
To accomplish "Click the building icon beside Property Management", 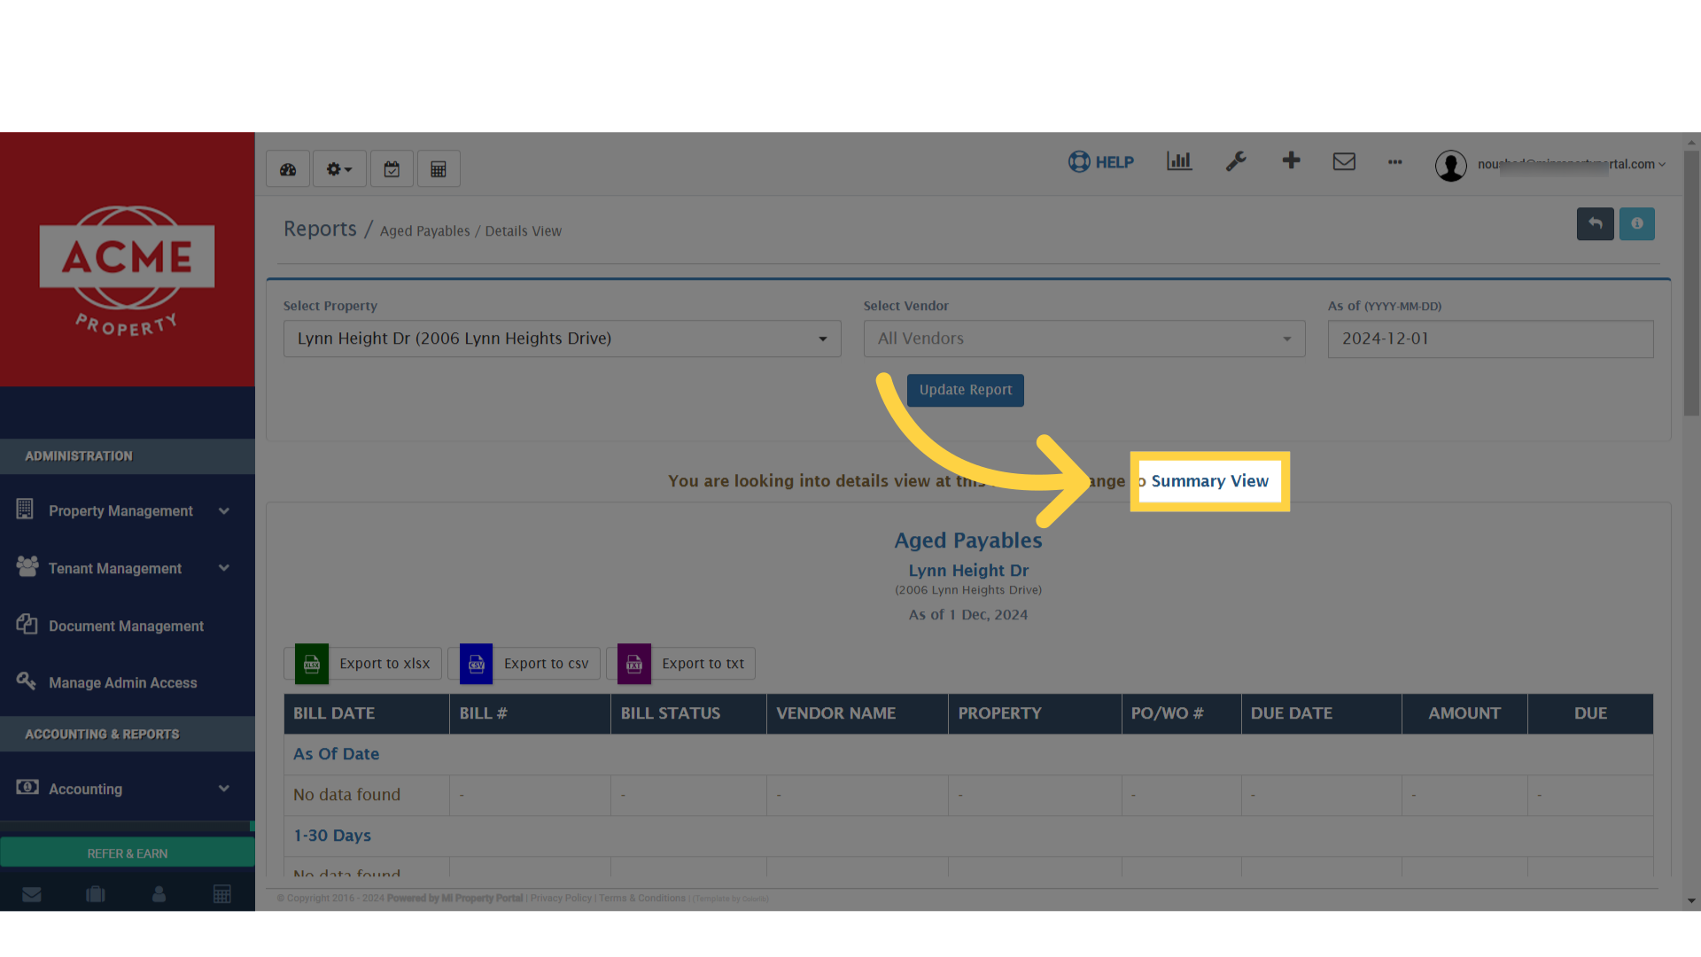I will [25, 509].
